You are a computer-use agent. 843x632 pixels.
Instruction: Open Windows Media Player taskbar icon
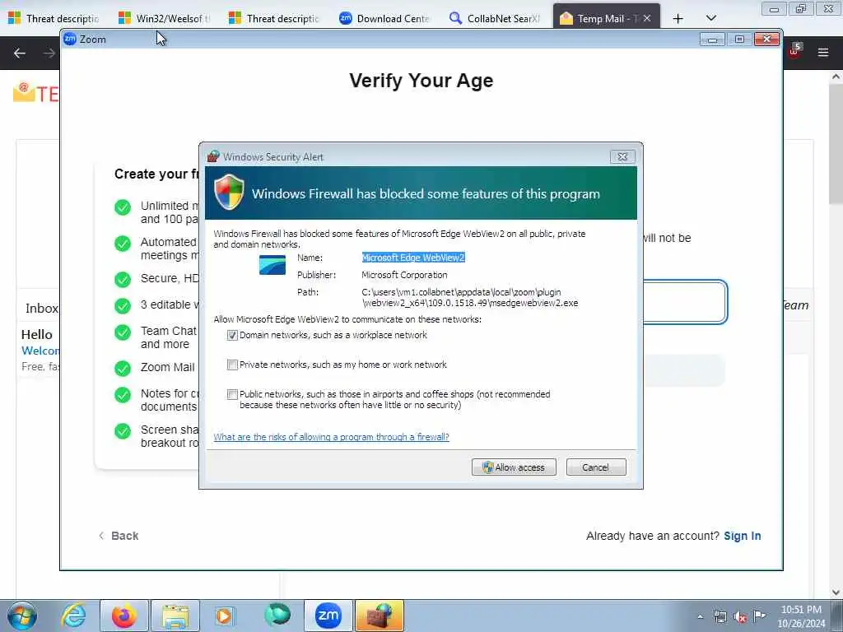pyautogui.click(x=224, y=616)
